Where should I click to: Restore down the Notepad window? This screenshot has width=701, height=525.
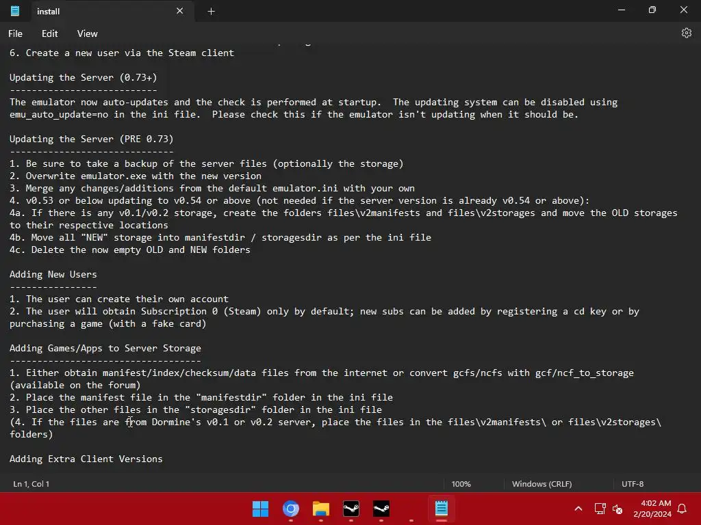pos(652,10)
